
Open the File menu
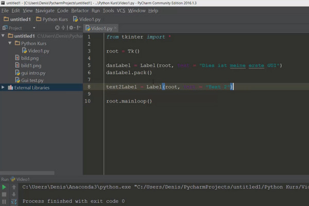pos(5,11)
